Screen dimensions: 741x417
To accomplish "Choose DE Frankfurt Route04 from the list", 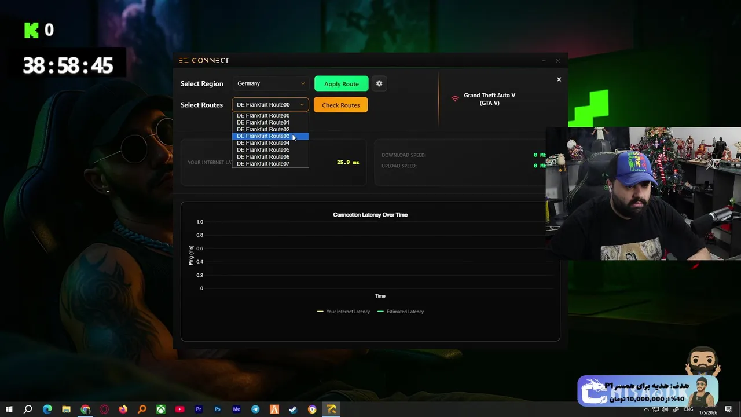I will (x=270, y=143).
